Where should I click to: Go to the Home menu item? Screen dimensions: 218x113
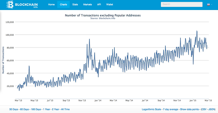[51, 5]
